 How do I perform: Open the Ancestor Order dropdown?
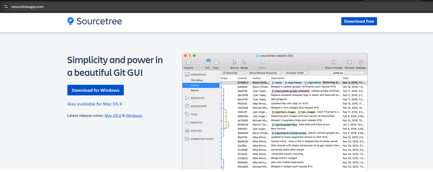tap(297, 73)
